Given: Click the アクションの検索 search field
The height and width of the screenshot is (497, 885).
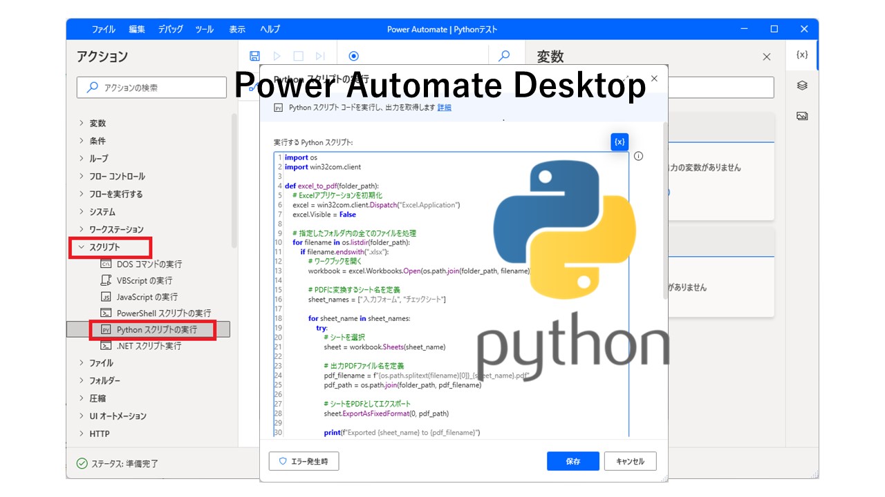Looking at the screenshot, I should pos(151,87).
